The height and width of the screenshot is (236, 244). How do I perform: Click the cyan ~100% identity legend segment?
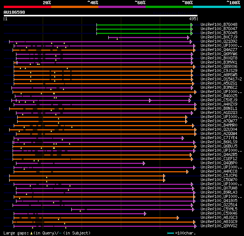point(217,7)
